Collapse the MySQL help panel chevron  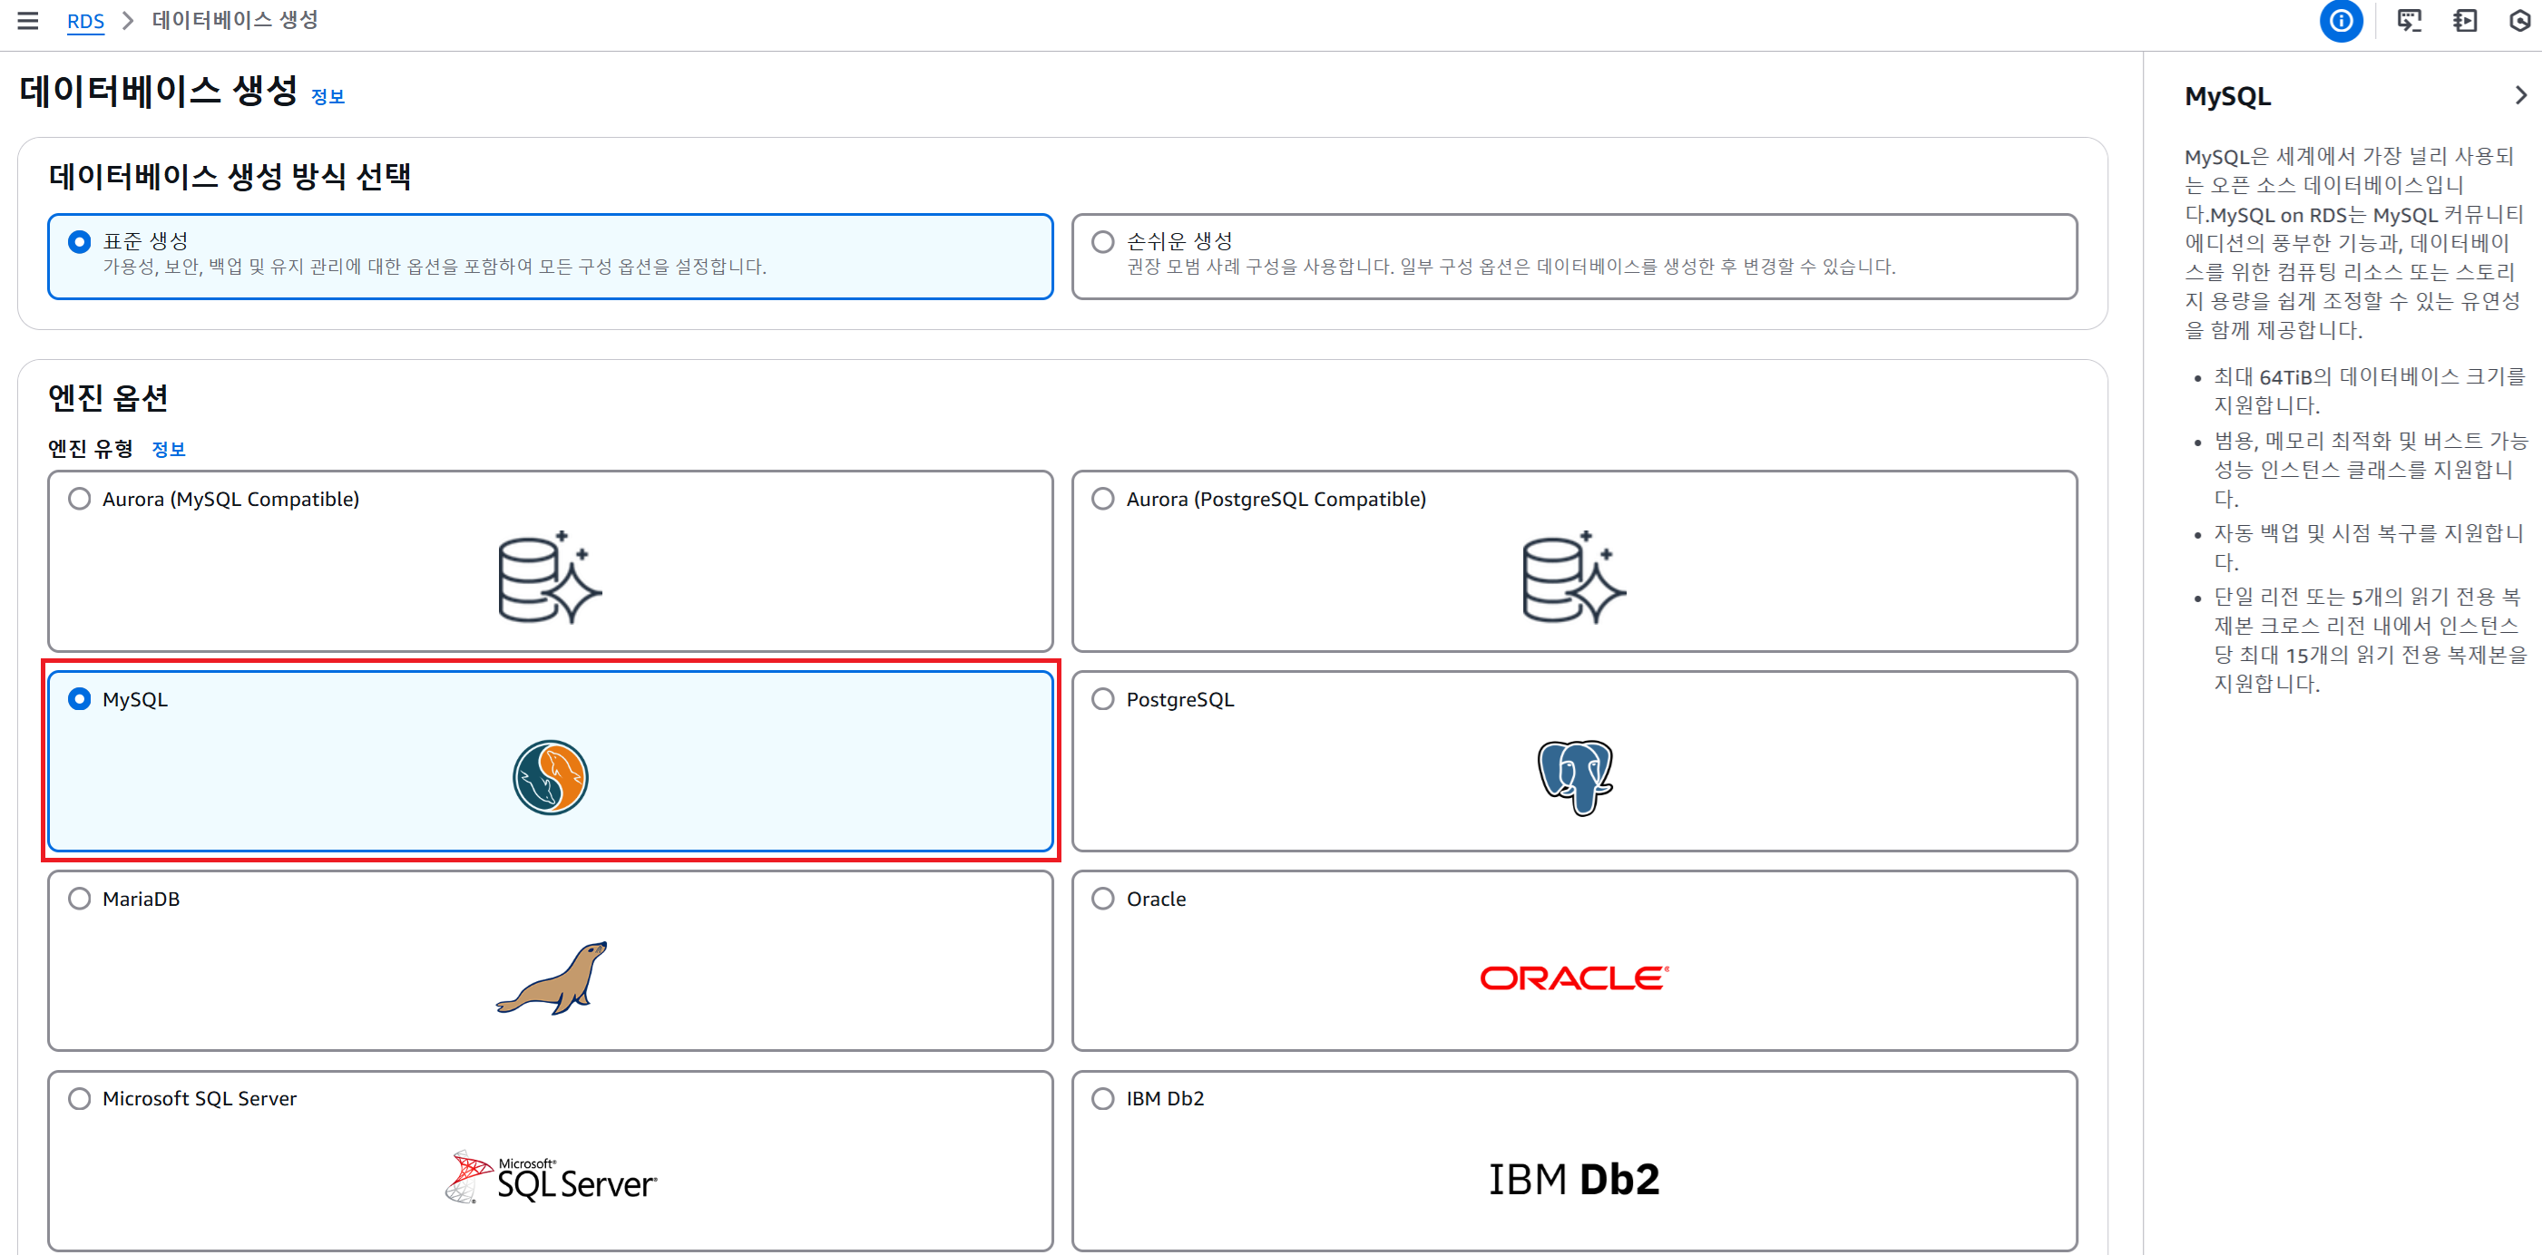click(x=2520, y=96)
